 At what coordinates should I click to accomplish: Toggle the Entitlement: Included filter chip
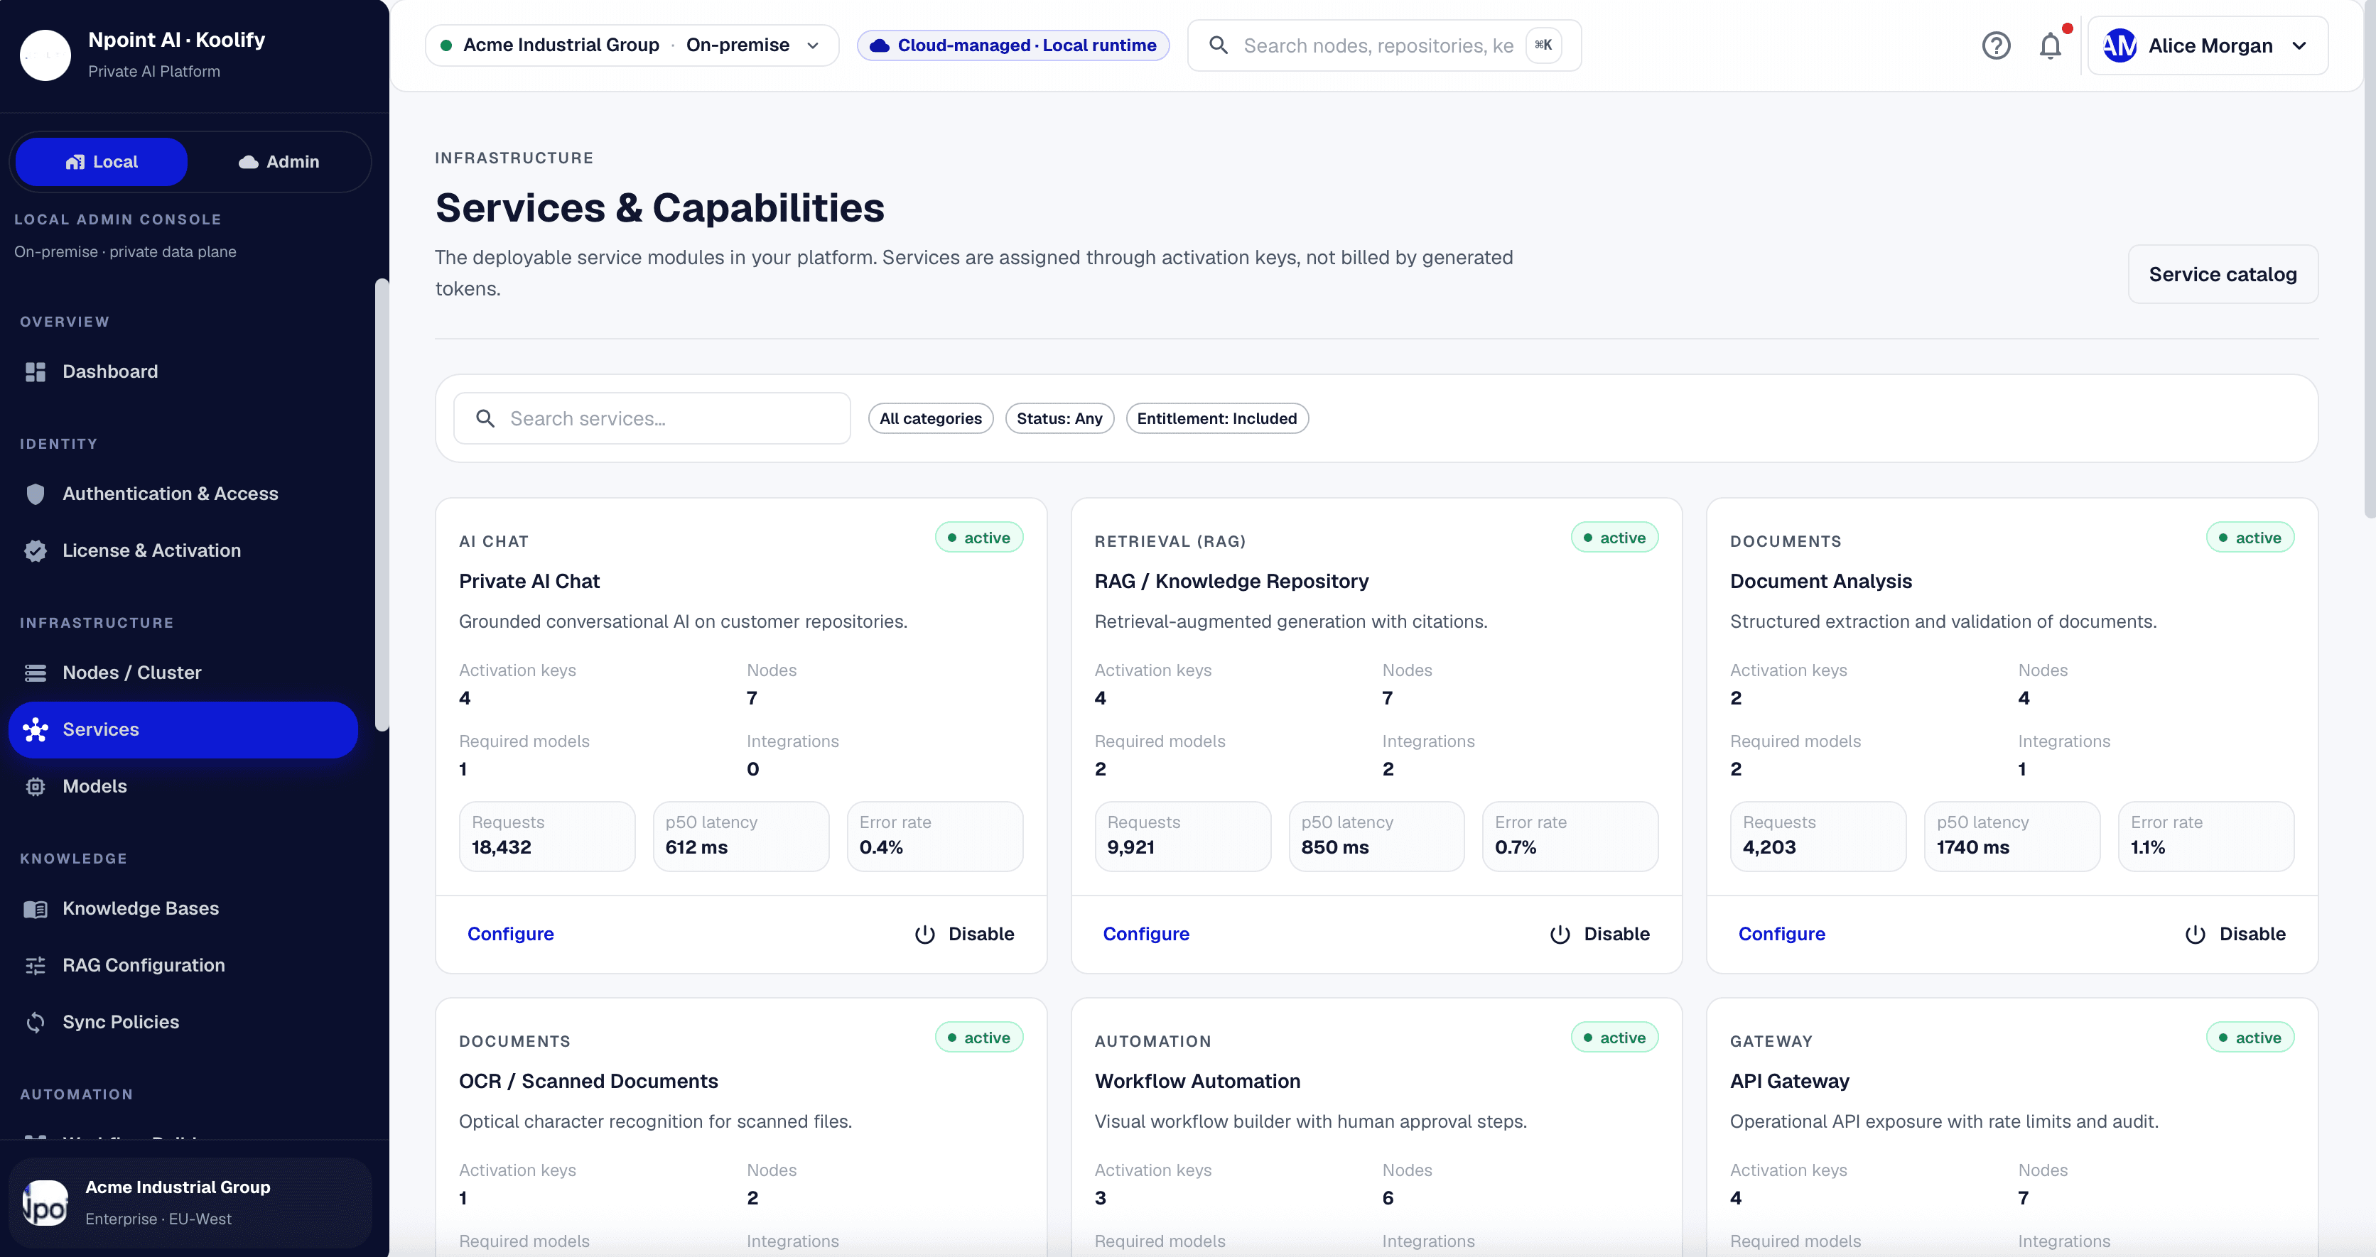click(1216, 419)
